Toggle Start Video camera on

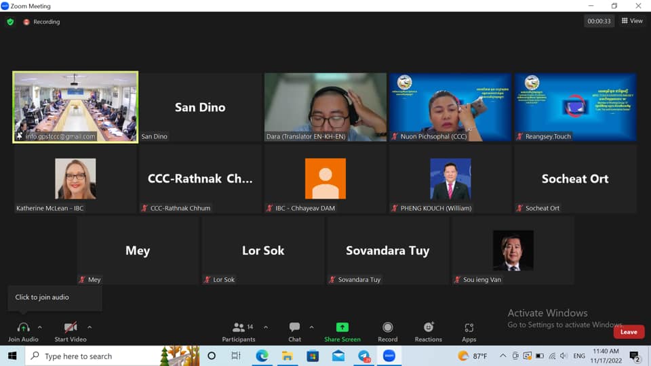tap(70, 327)
